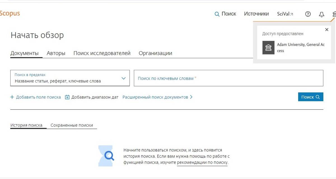Image resolution: width=336 pixels, height=179 pixels.
Task: Open the help question mark icon
Action: pyautogui.click(x=308, y=14)
